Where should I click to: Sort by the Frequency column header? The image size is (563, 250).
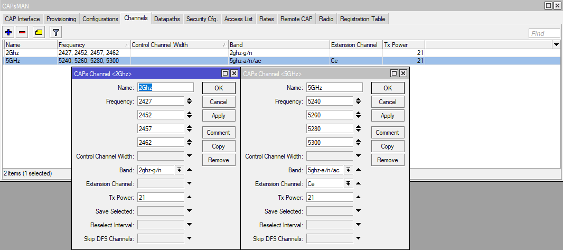[93, 45]
